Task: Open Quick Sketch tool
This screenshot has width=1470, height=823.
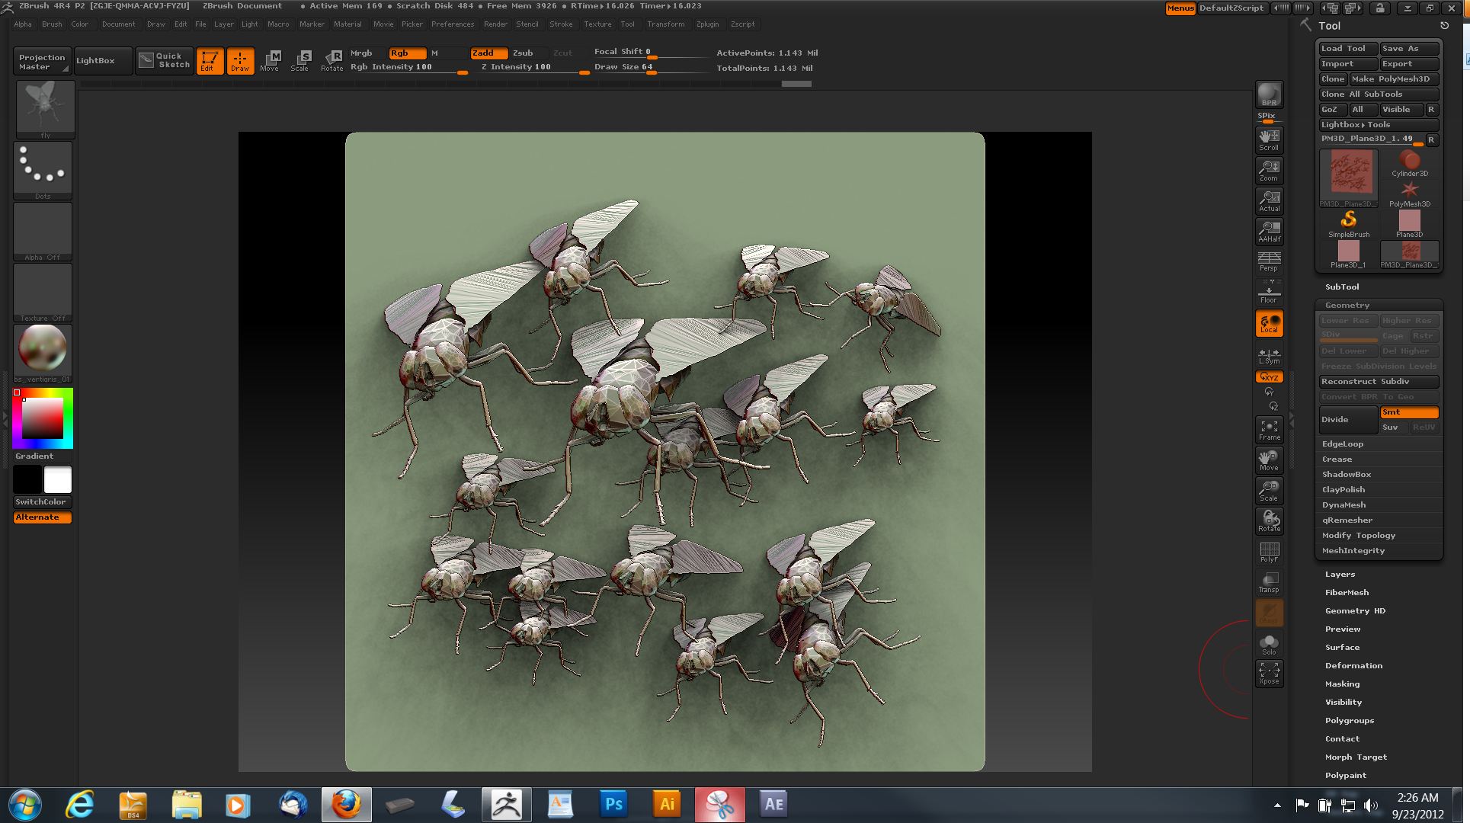Action: [165, 61]
